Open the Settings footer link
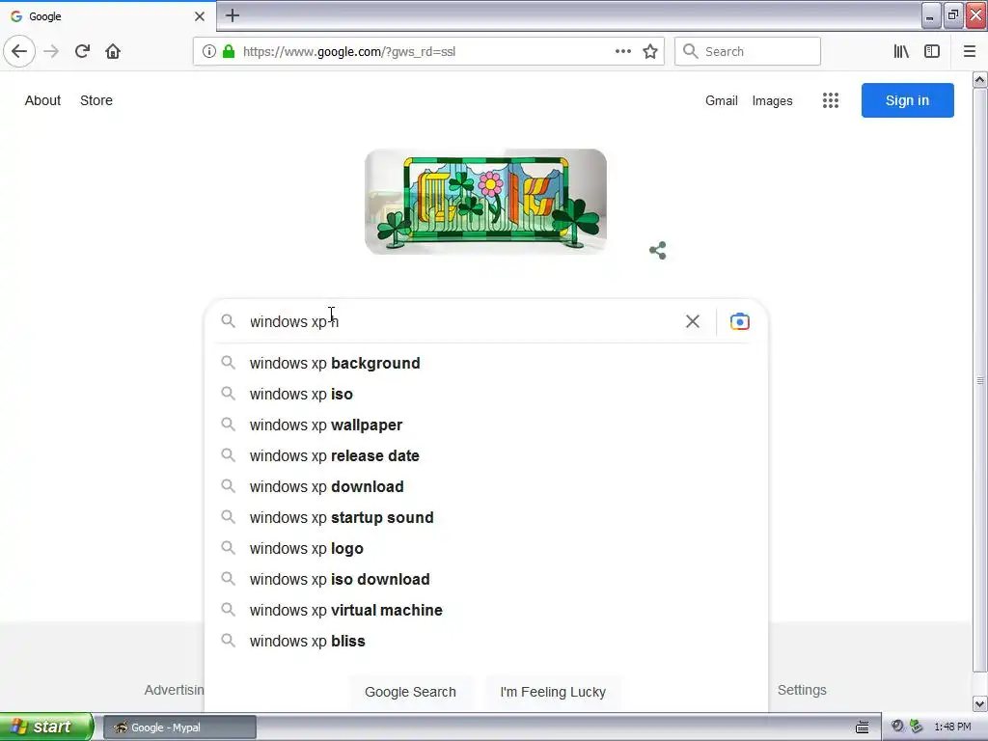This screenshot has height=741, width=988. pyautogui.click(x=802, y=690)
